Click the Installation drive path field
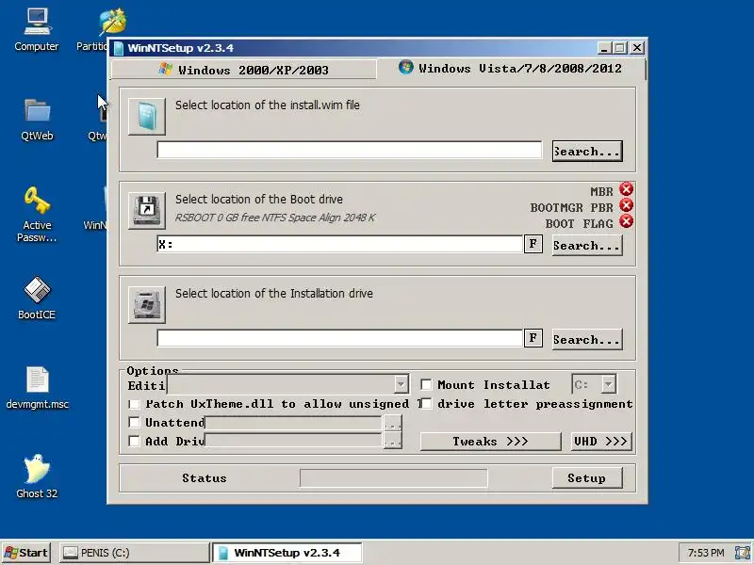The height and width of the screenshot is (565, 754). click(339, 338)
